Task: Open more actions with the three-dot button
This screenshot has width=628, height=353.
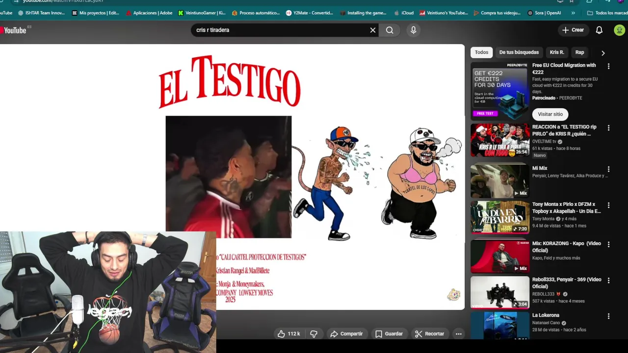Action: [x=459, y=334]
